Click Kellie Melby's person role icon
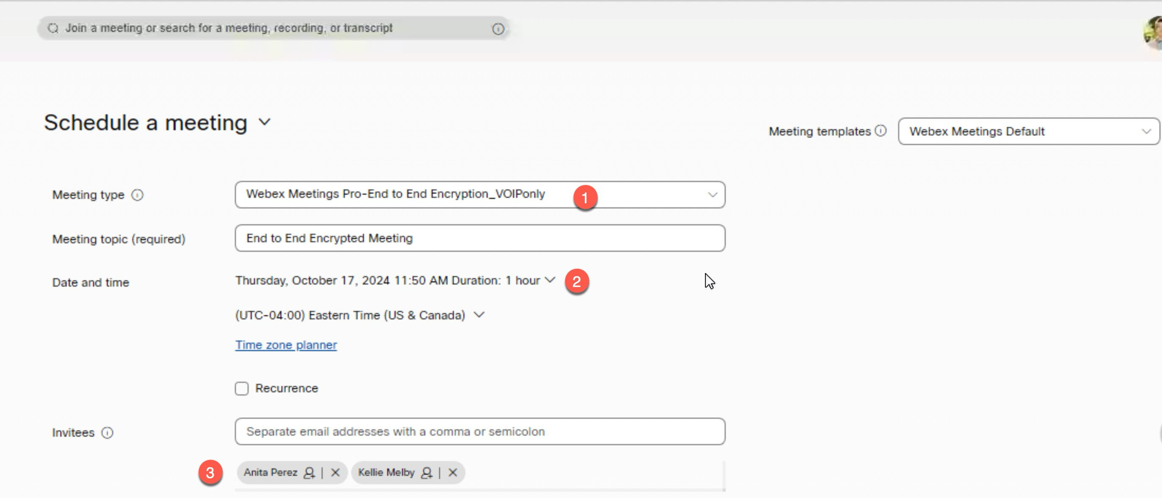 426,472
